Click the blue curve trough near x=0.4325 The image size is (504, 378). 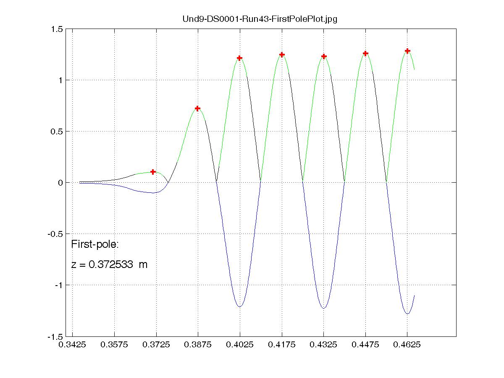click(323, 308)
